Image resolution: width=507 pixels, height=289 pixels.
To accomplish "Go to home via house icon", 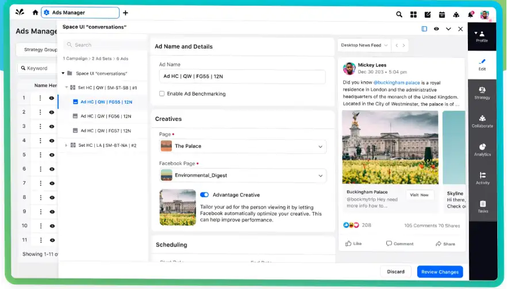I will coord(35,13).
